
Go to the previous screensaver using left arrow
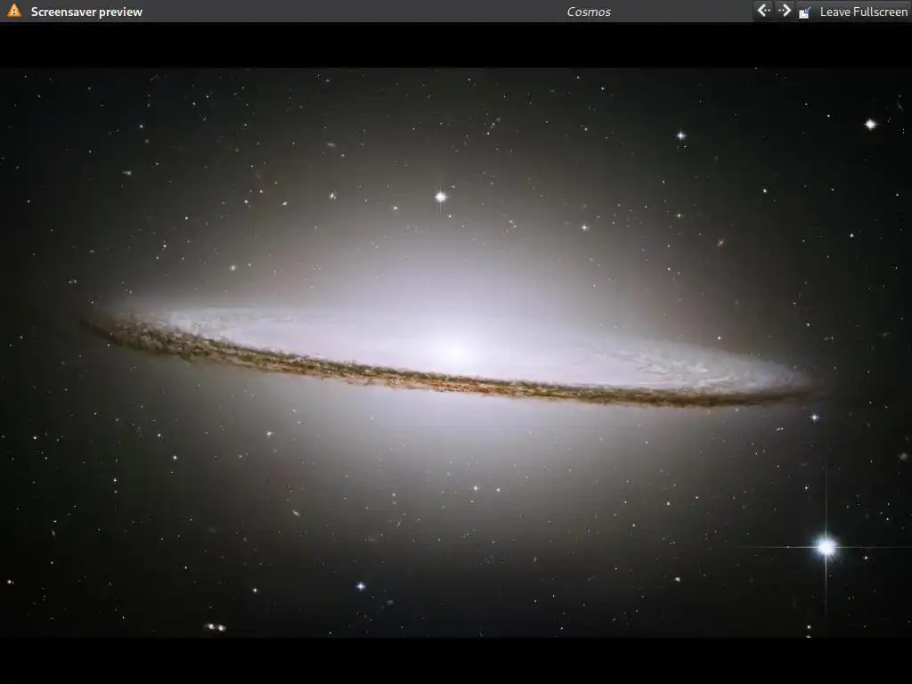point(763,11)
